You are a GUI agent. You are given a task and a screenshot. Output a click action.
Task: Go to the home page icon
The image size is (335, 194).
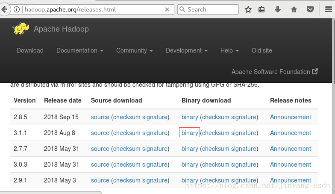pos(294,9)
